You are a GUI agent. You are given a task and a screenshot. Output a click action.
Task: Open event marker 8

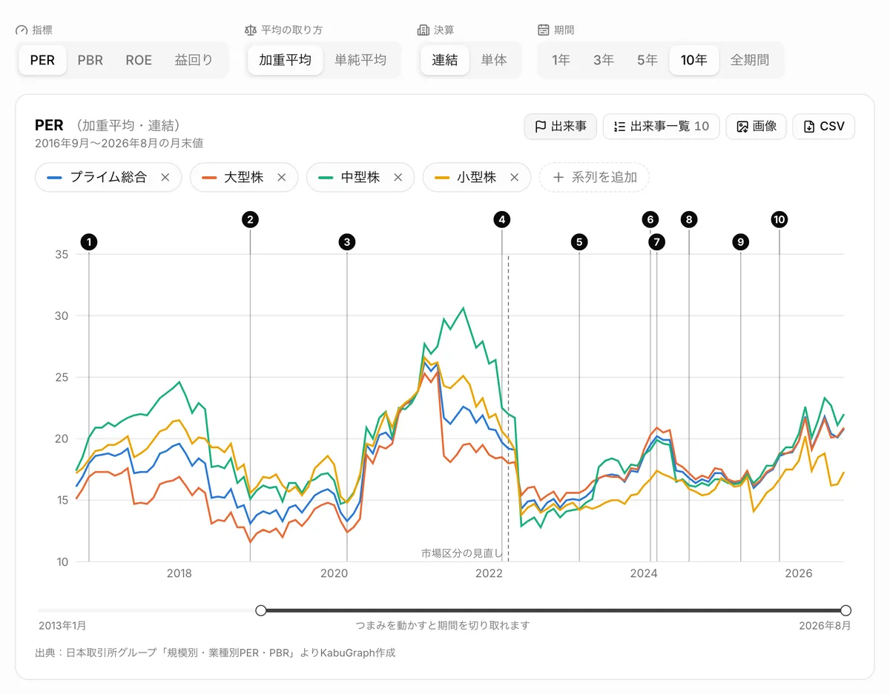coord(689,219)
